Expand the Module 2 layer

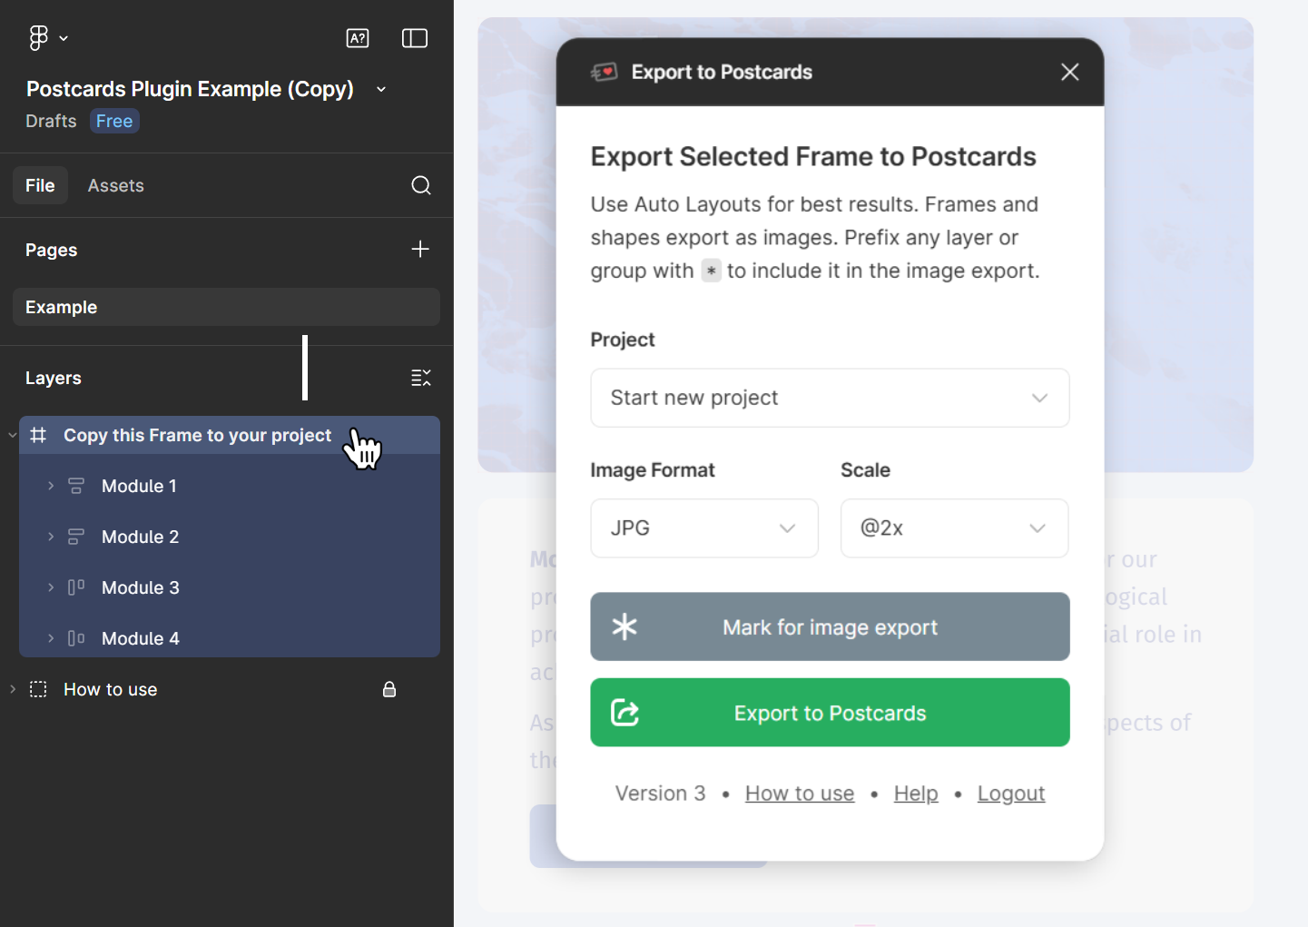[51, 537]
